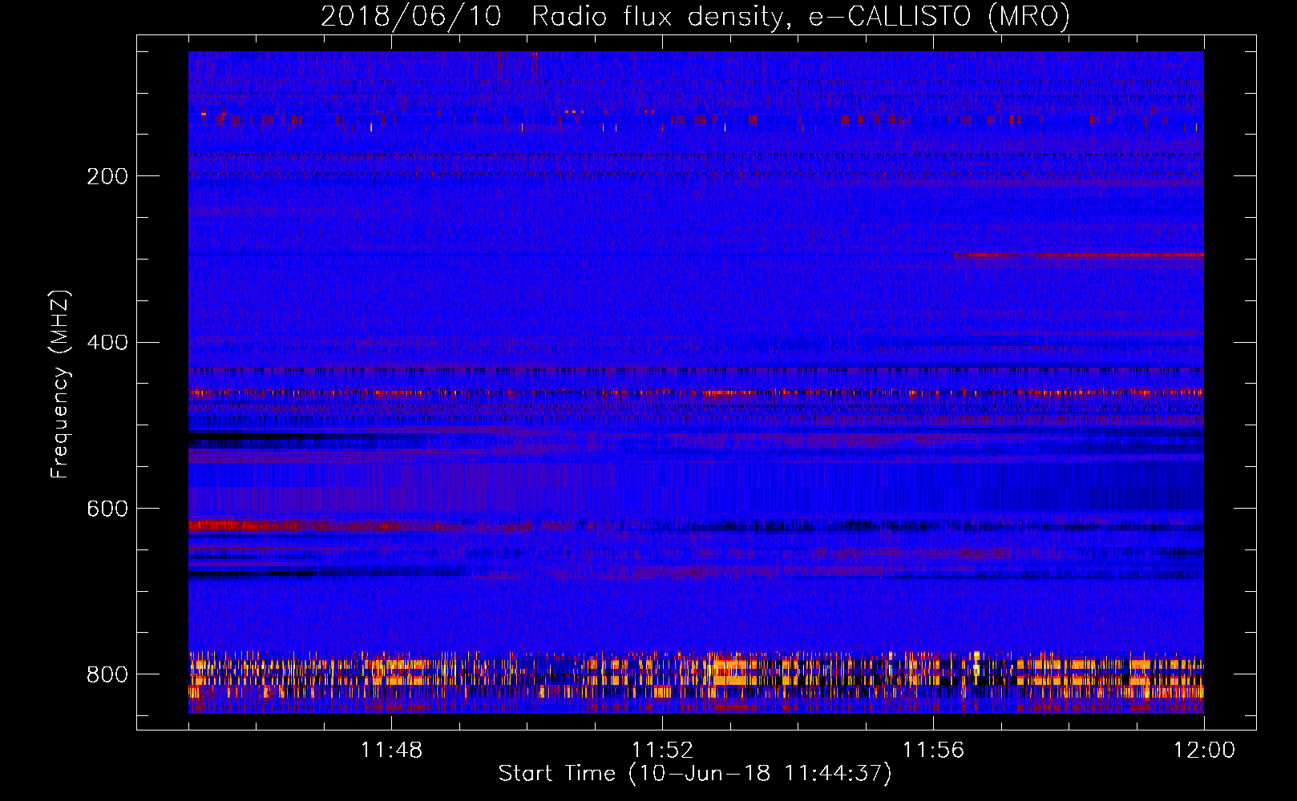Click the 400 frequency tick label
Viewport: 1297px width, 801px height.
[x=107, y=343]
